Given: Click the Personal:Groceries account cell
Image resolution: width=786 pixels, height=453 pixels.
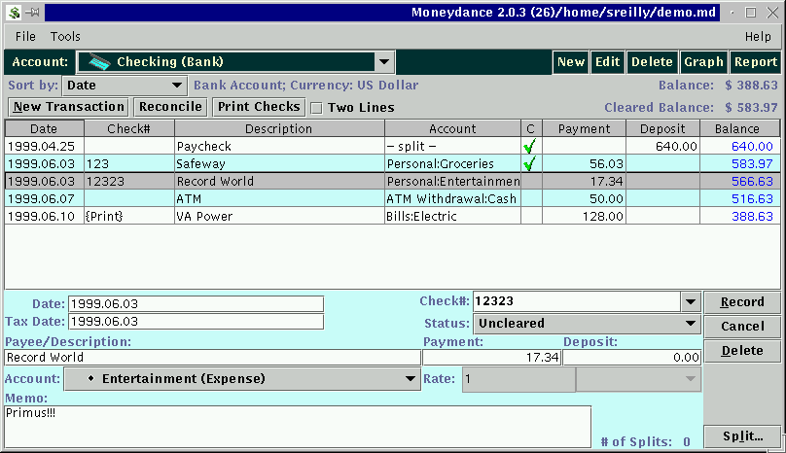Looking at the screenshot, I should pyautogui.click(x=452, y=164).
